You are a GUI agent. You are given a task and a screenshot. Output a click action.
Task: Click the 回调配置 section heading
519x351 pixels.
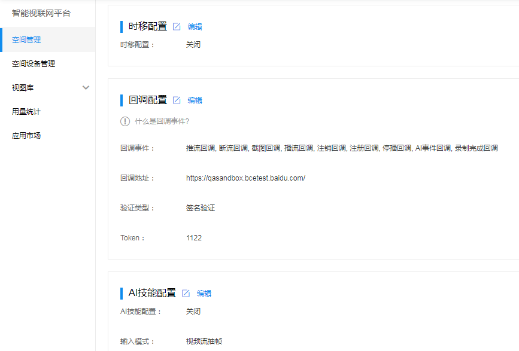[x=148, y=100]
